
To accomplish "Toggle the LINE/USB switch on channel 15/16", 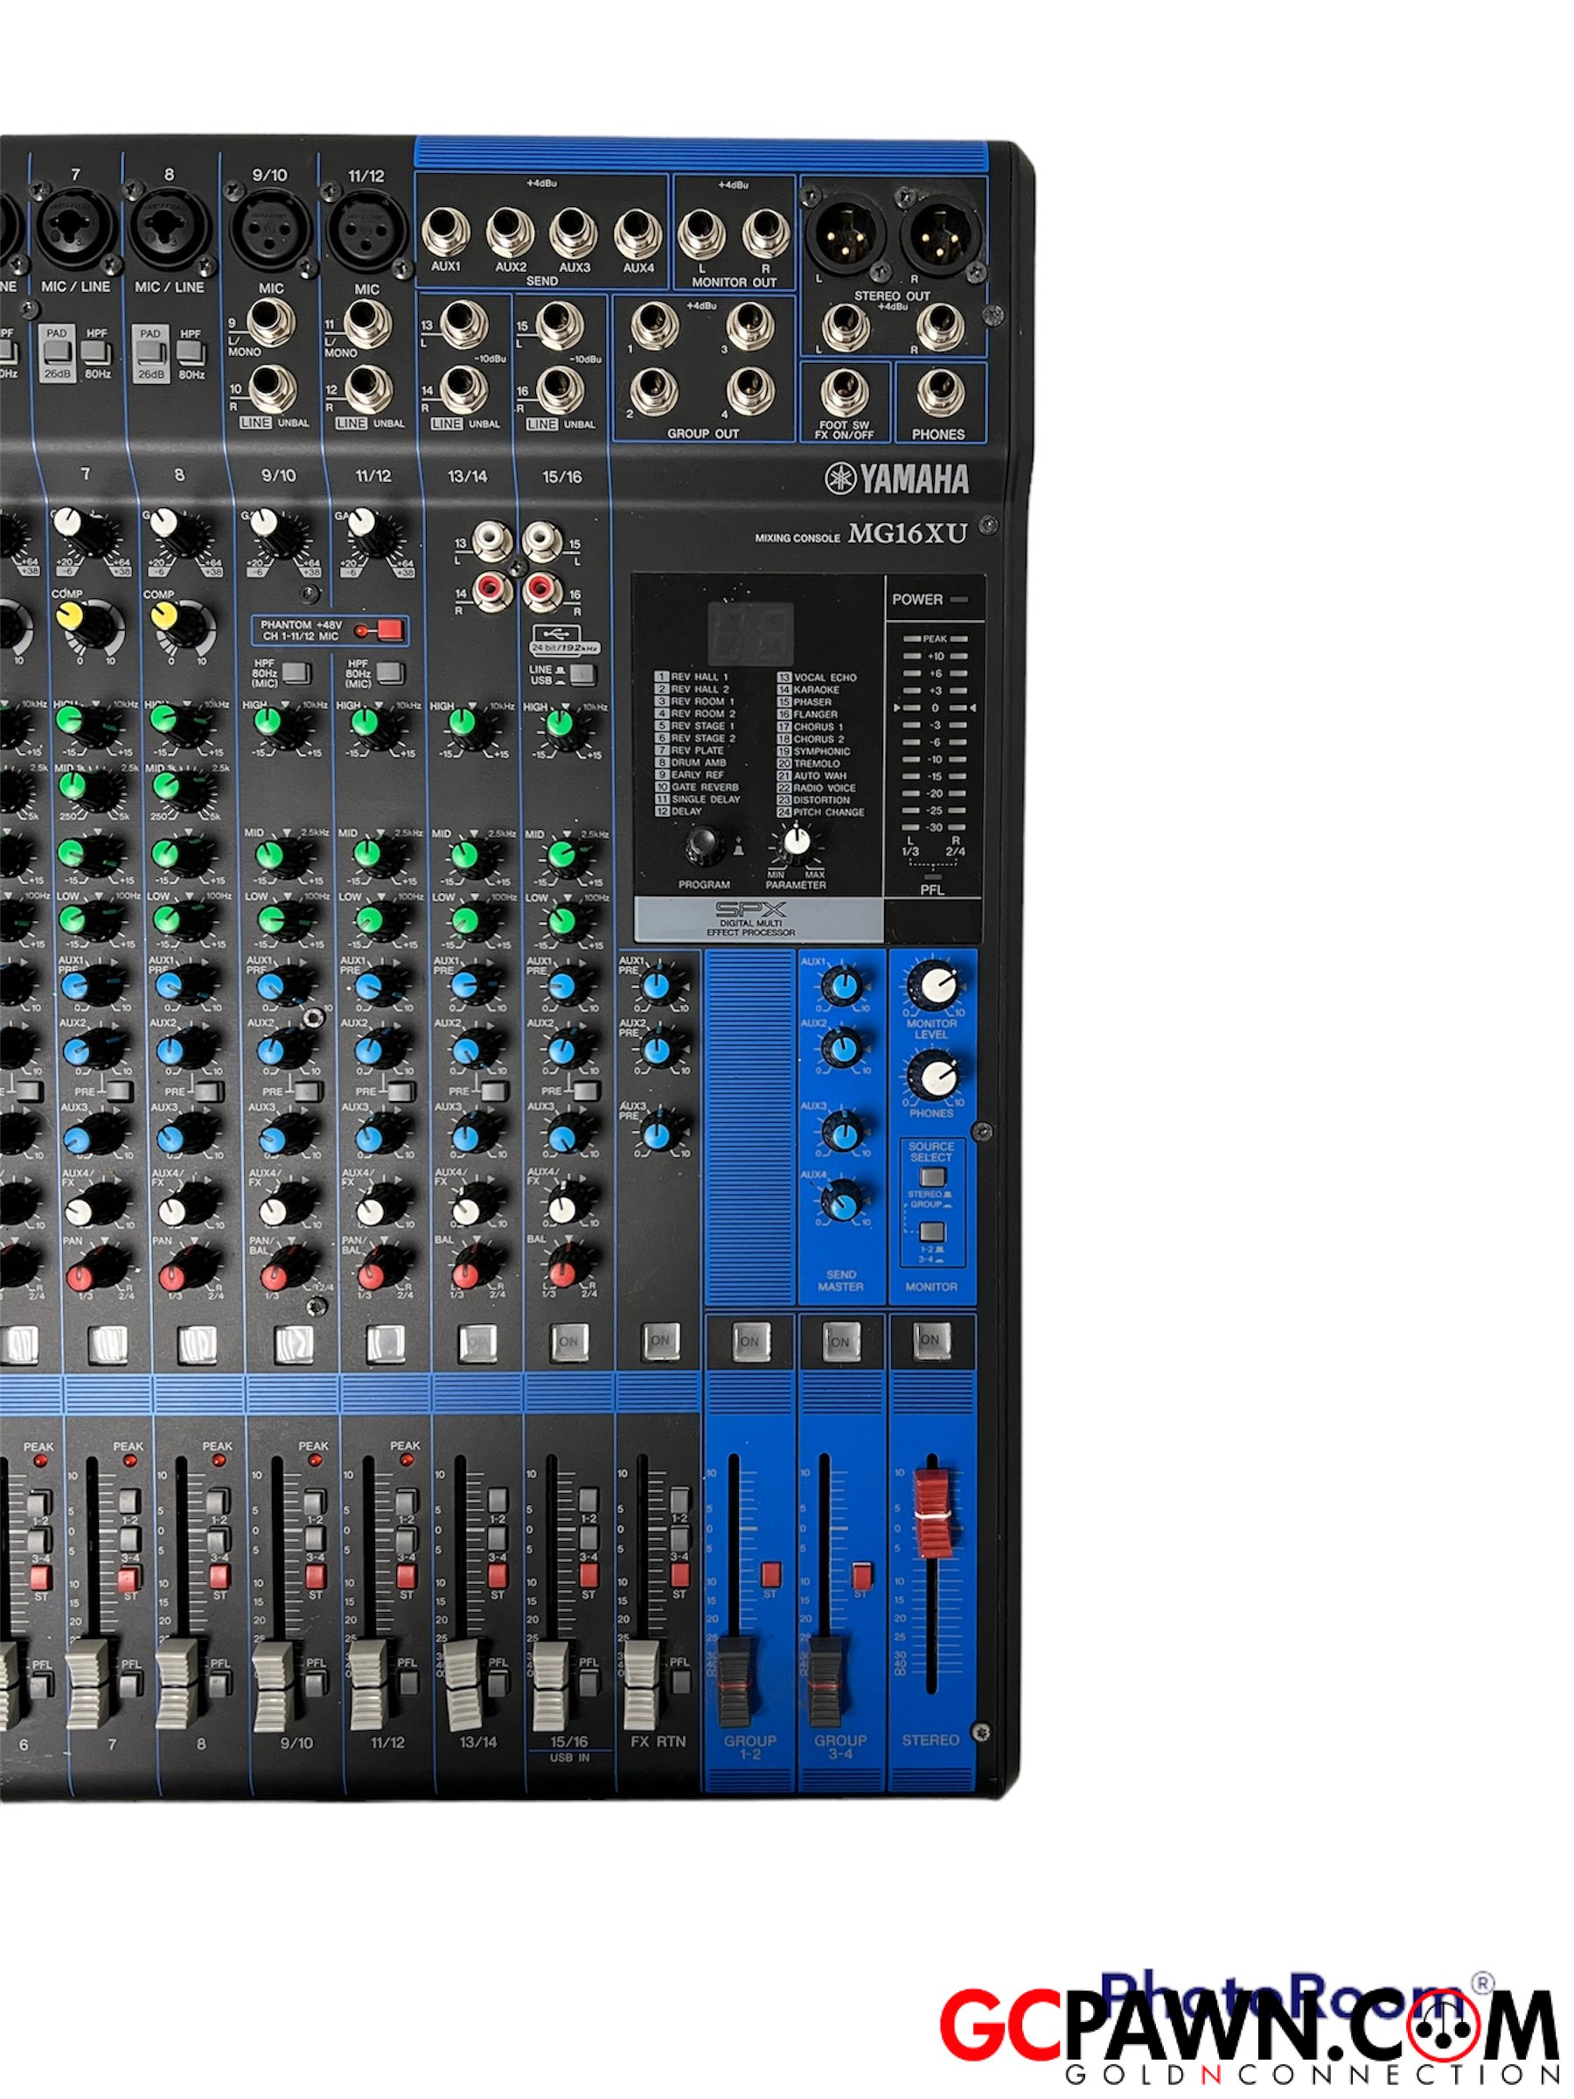I will pos(582,673).
